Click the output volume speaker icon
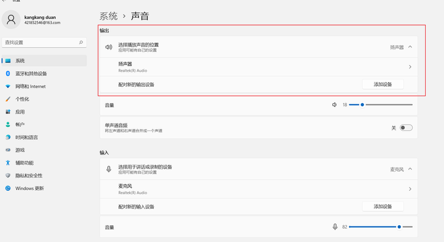The image size is (444, 242). pyautogui.click(x=334, y=105)
